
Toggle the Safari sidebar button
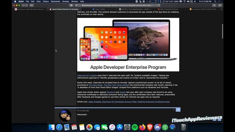pos(32,5)
